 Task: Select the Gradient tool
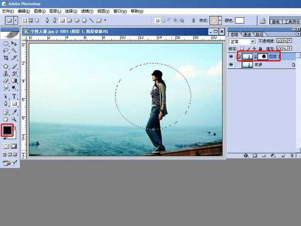point(14,81)
